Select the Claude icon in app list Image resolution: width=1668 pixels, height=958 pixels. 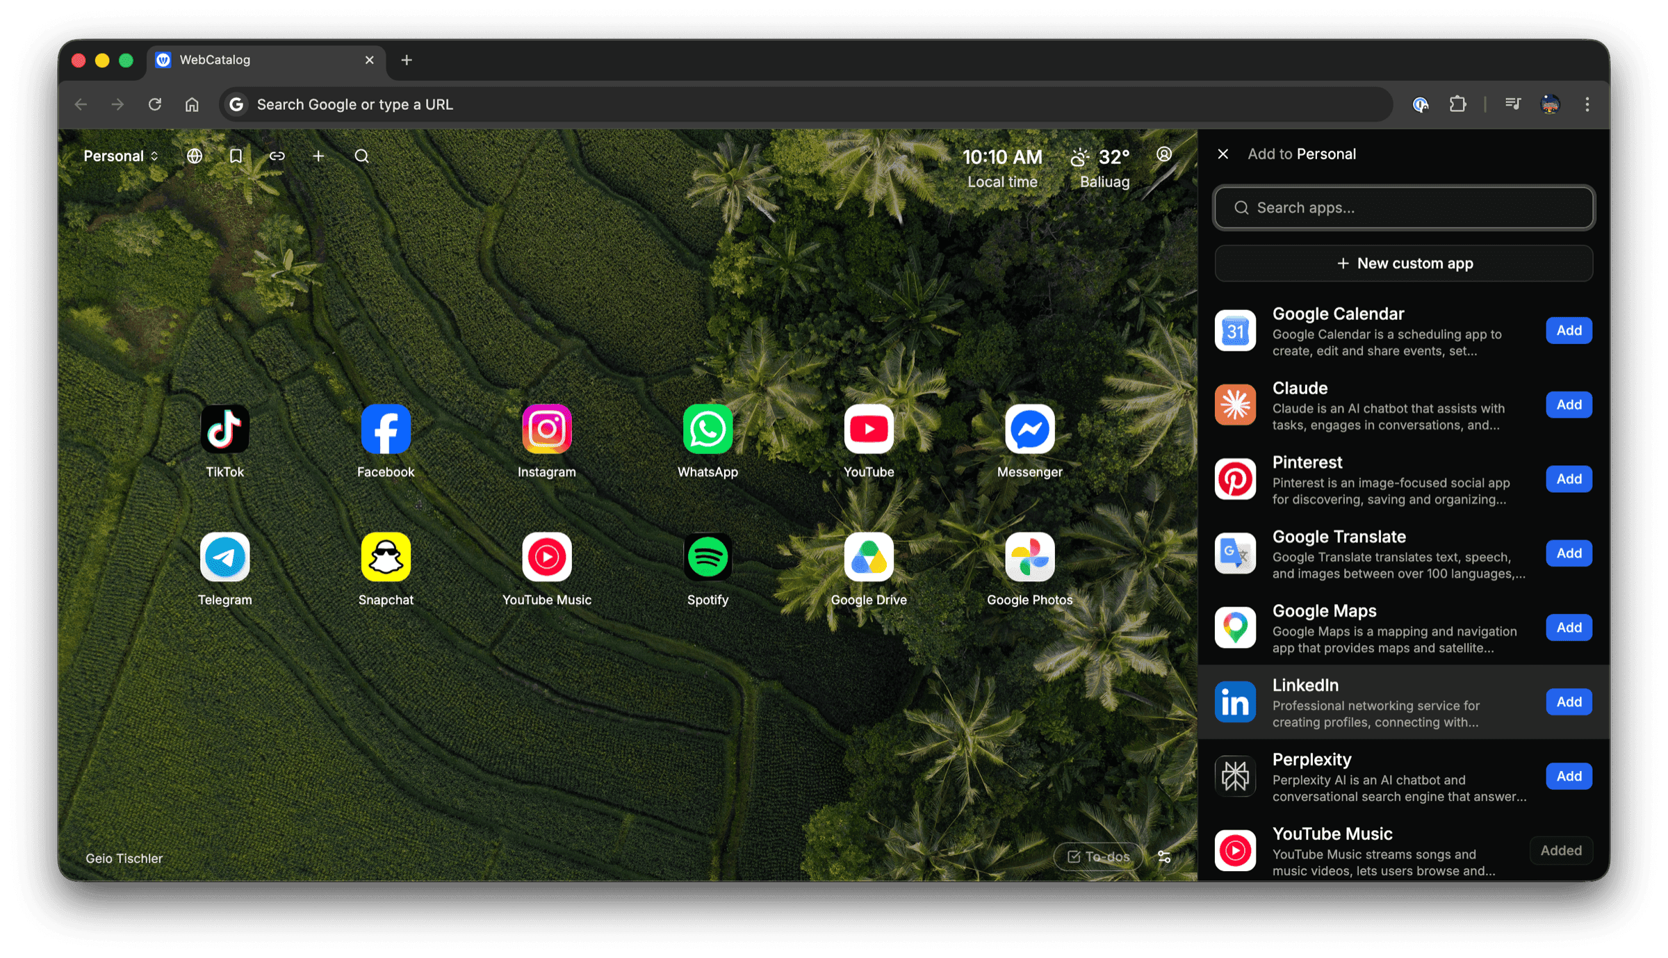[1235, 405]
